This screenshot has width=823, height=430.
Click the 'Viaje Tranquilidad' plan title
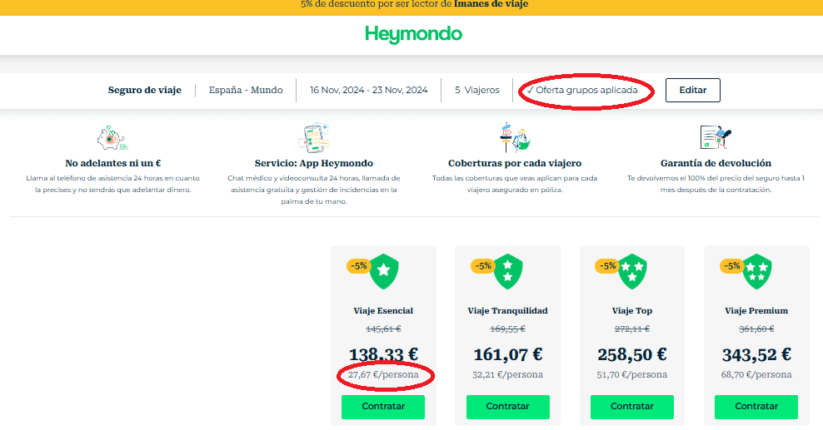tap(507, 310)
